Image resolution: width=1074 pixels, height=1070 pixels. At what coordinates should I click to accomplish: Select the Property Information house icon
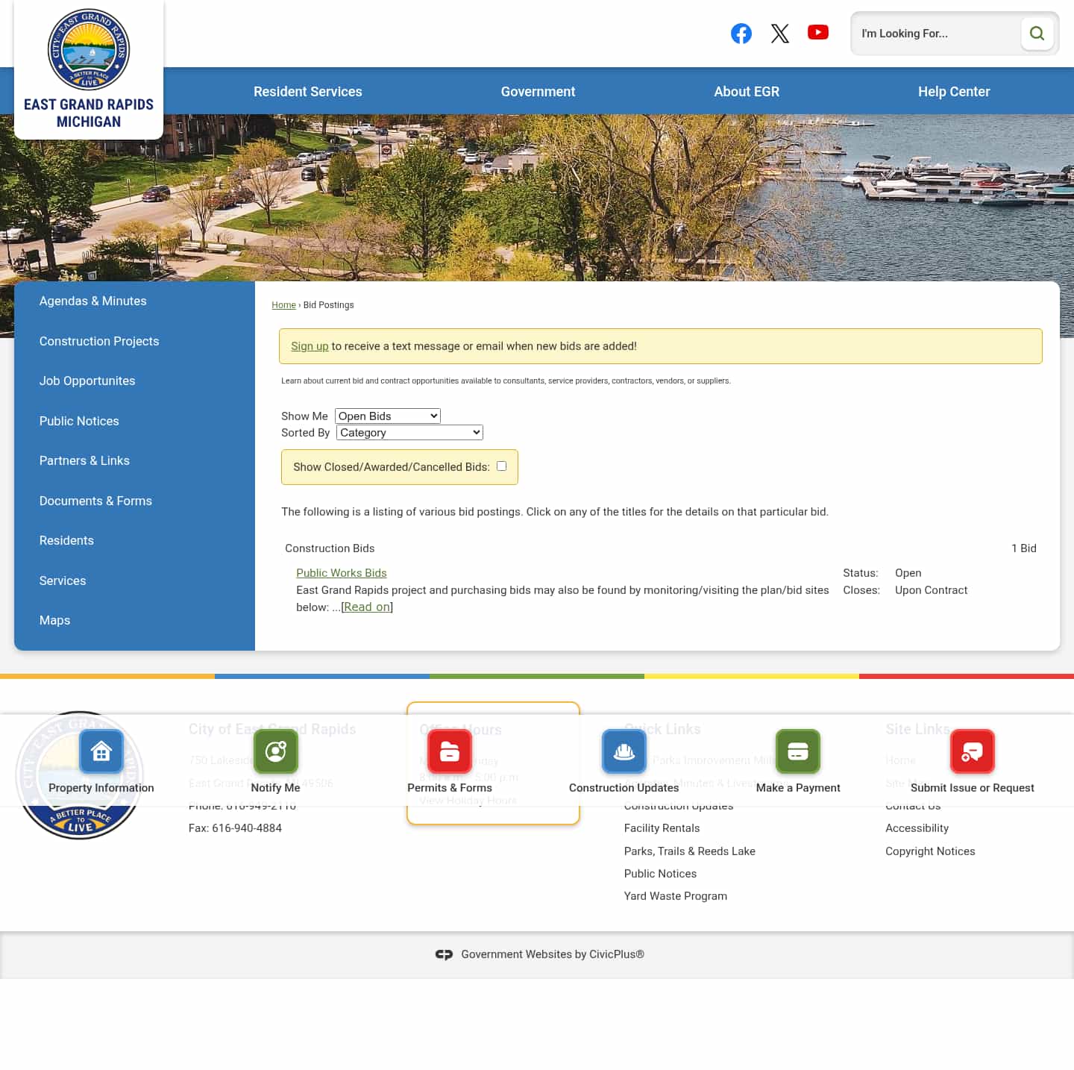[101, 751]
